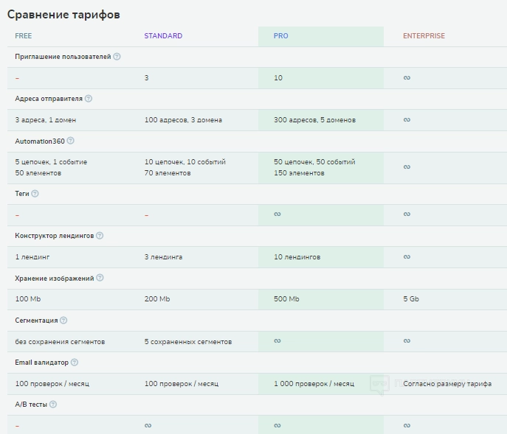Open help icon beside Automation360
This screenshot has width=507, height=434.
tap(71, 141)
